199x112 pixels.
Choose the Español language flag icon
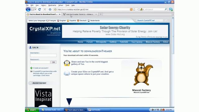tap(68, 21)
